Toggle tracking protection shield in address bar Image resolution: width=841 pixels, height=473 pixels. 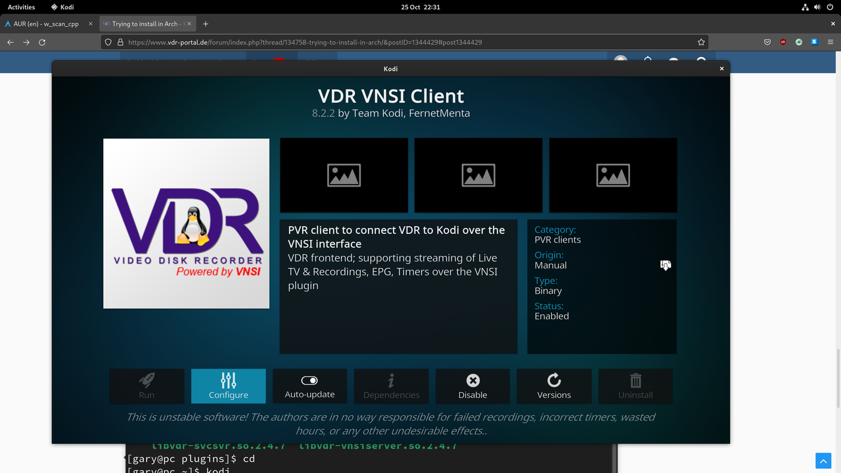coord(107,41)
